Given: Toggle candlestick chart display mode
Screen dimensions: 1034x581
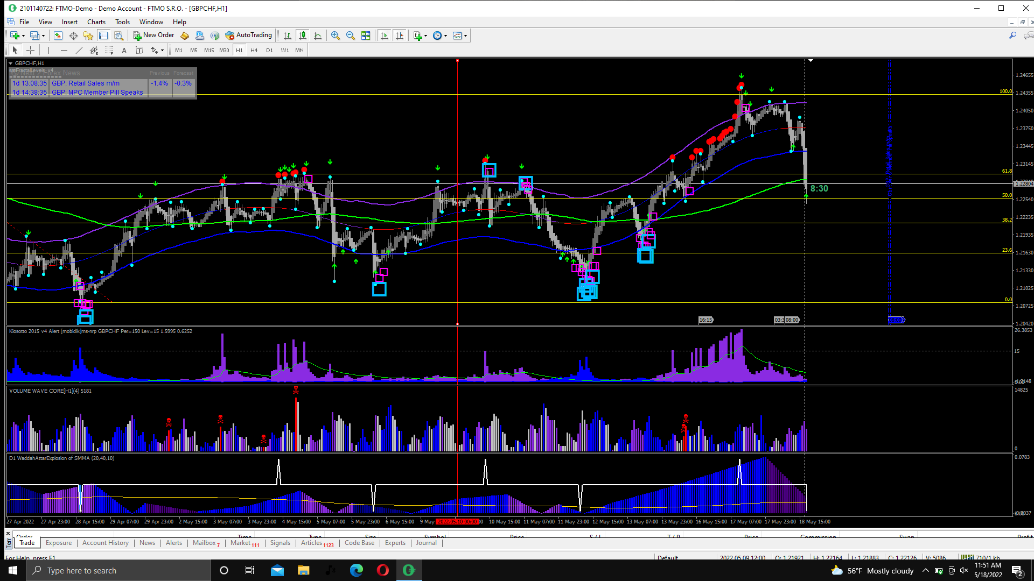Looking at the screenshot, I should [303, 36].
